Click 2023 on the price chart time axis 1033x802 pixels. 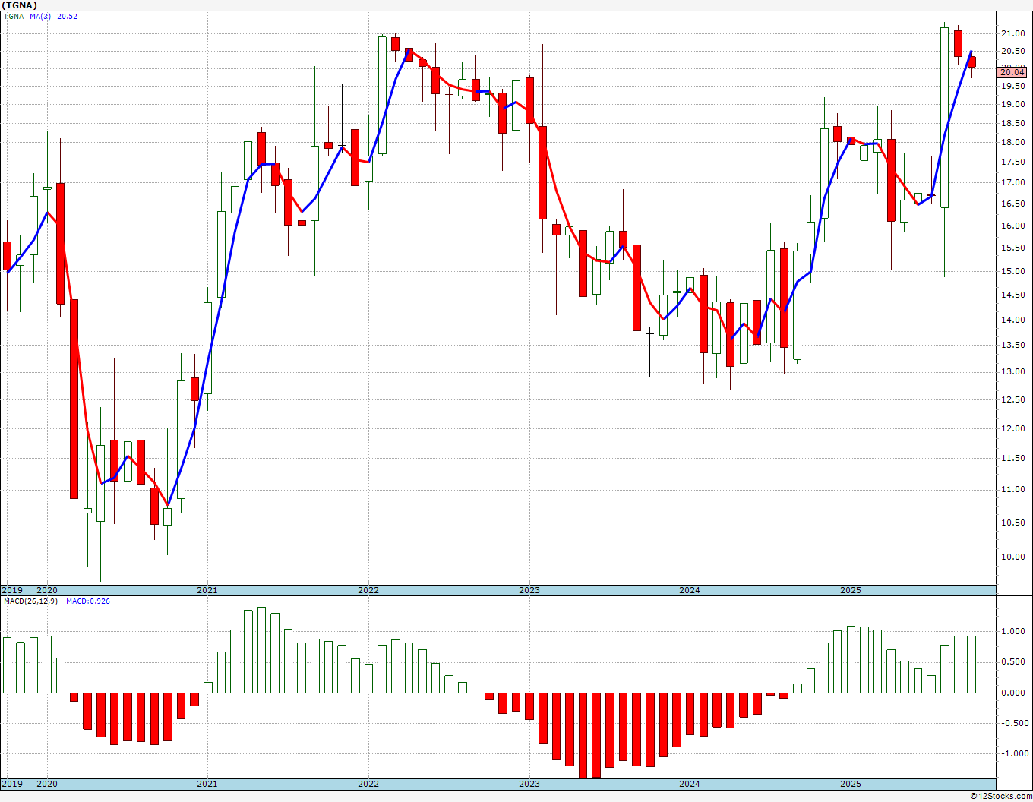tap(529, 590)
